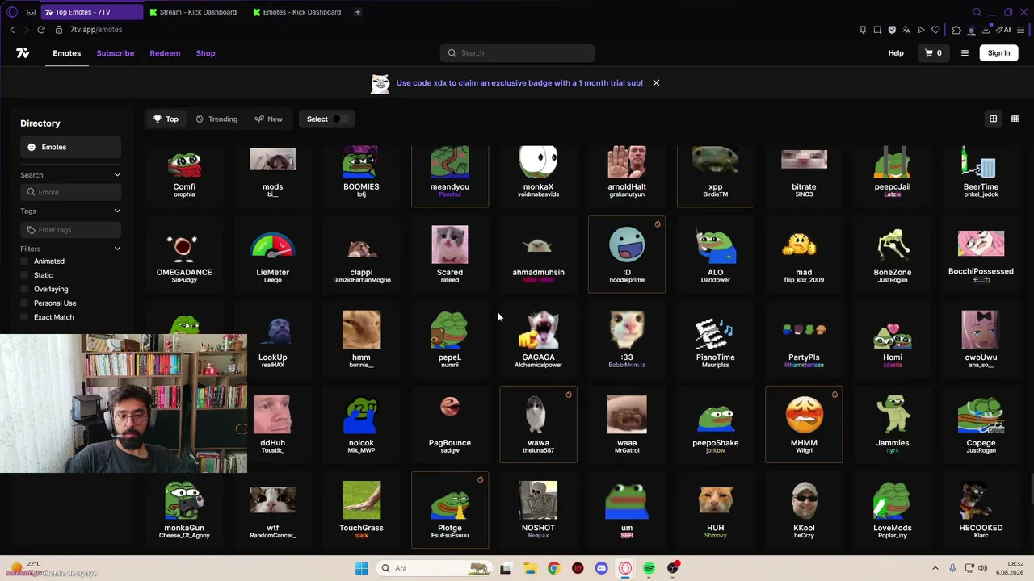Open the peepoShake emote
The height and width of the screenshot is (581, 1034).
coord(716,424)
